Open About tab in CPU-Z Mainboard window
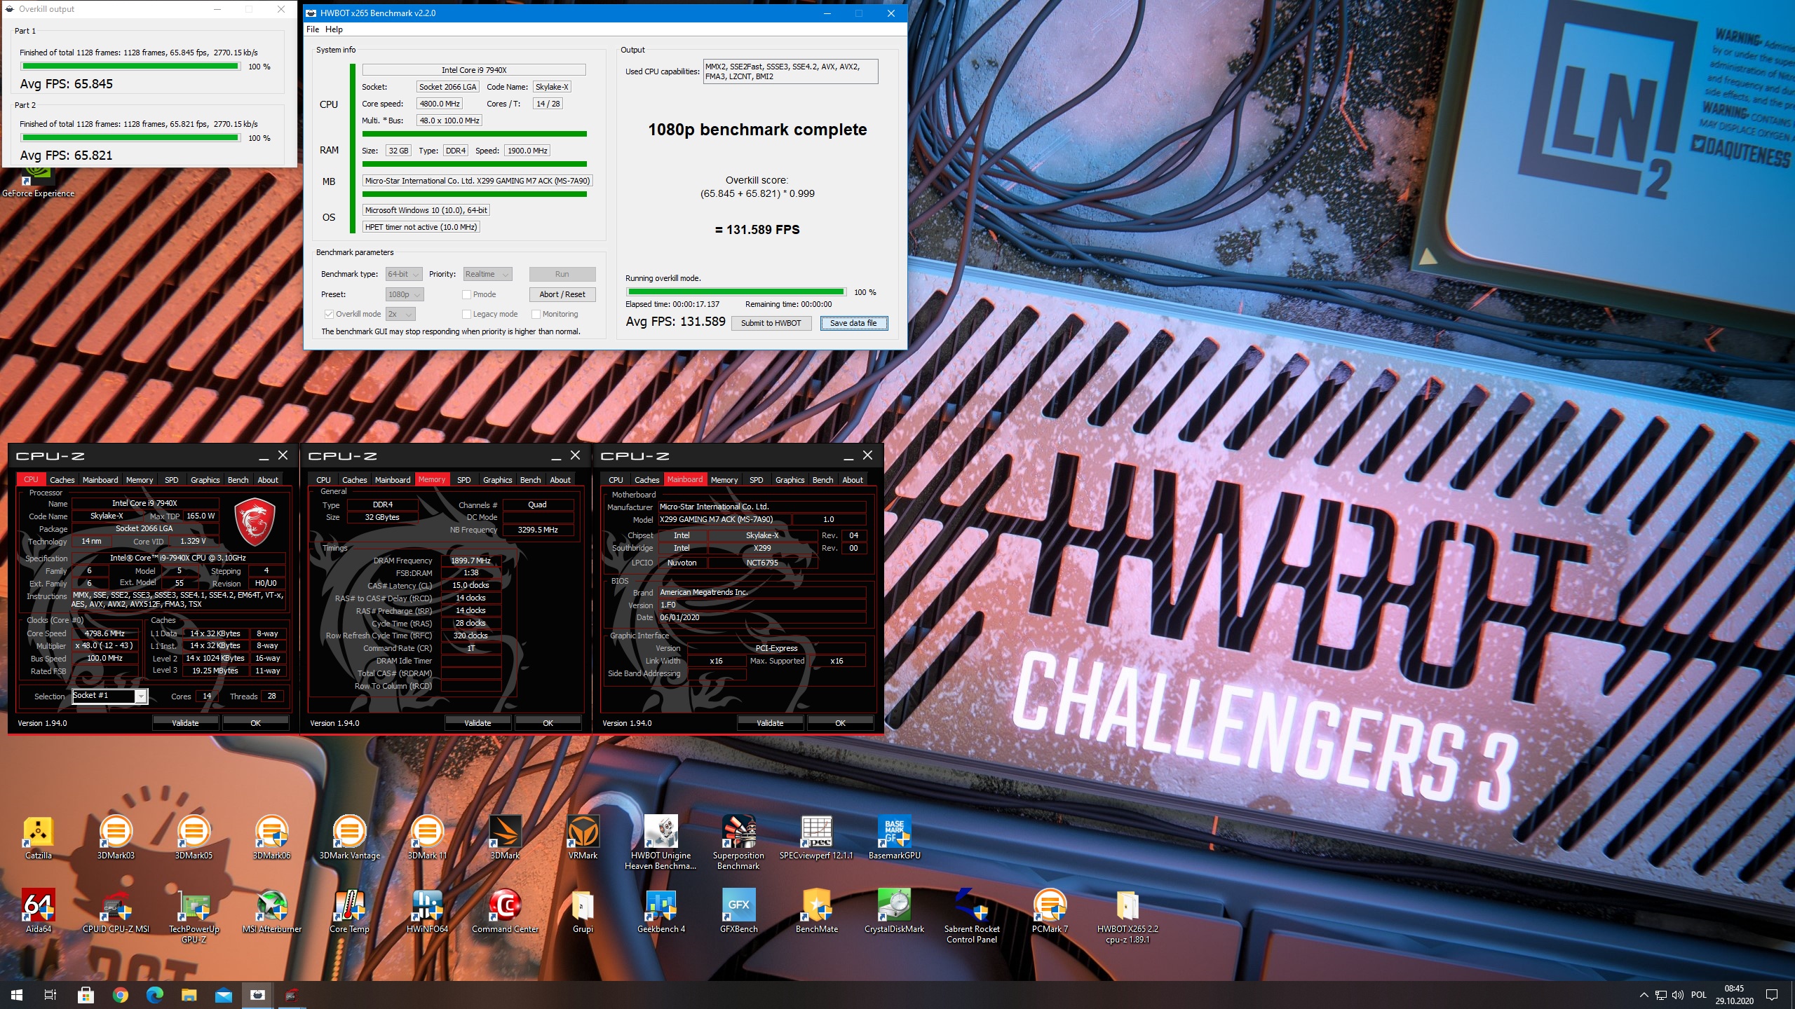The image size is (1795, 1009). coord(853,480)
